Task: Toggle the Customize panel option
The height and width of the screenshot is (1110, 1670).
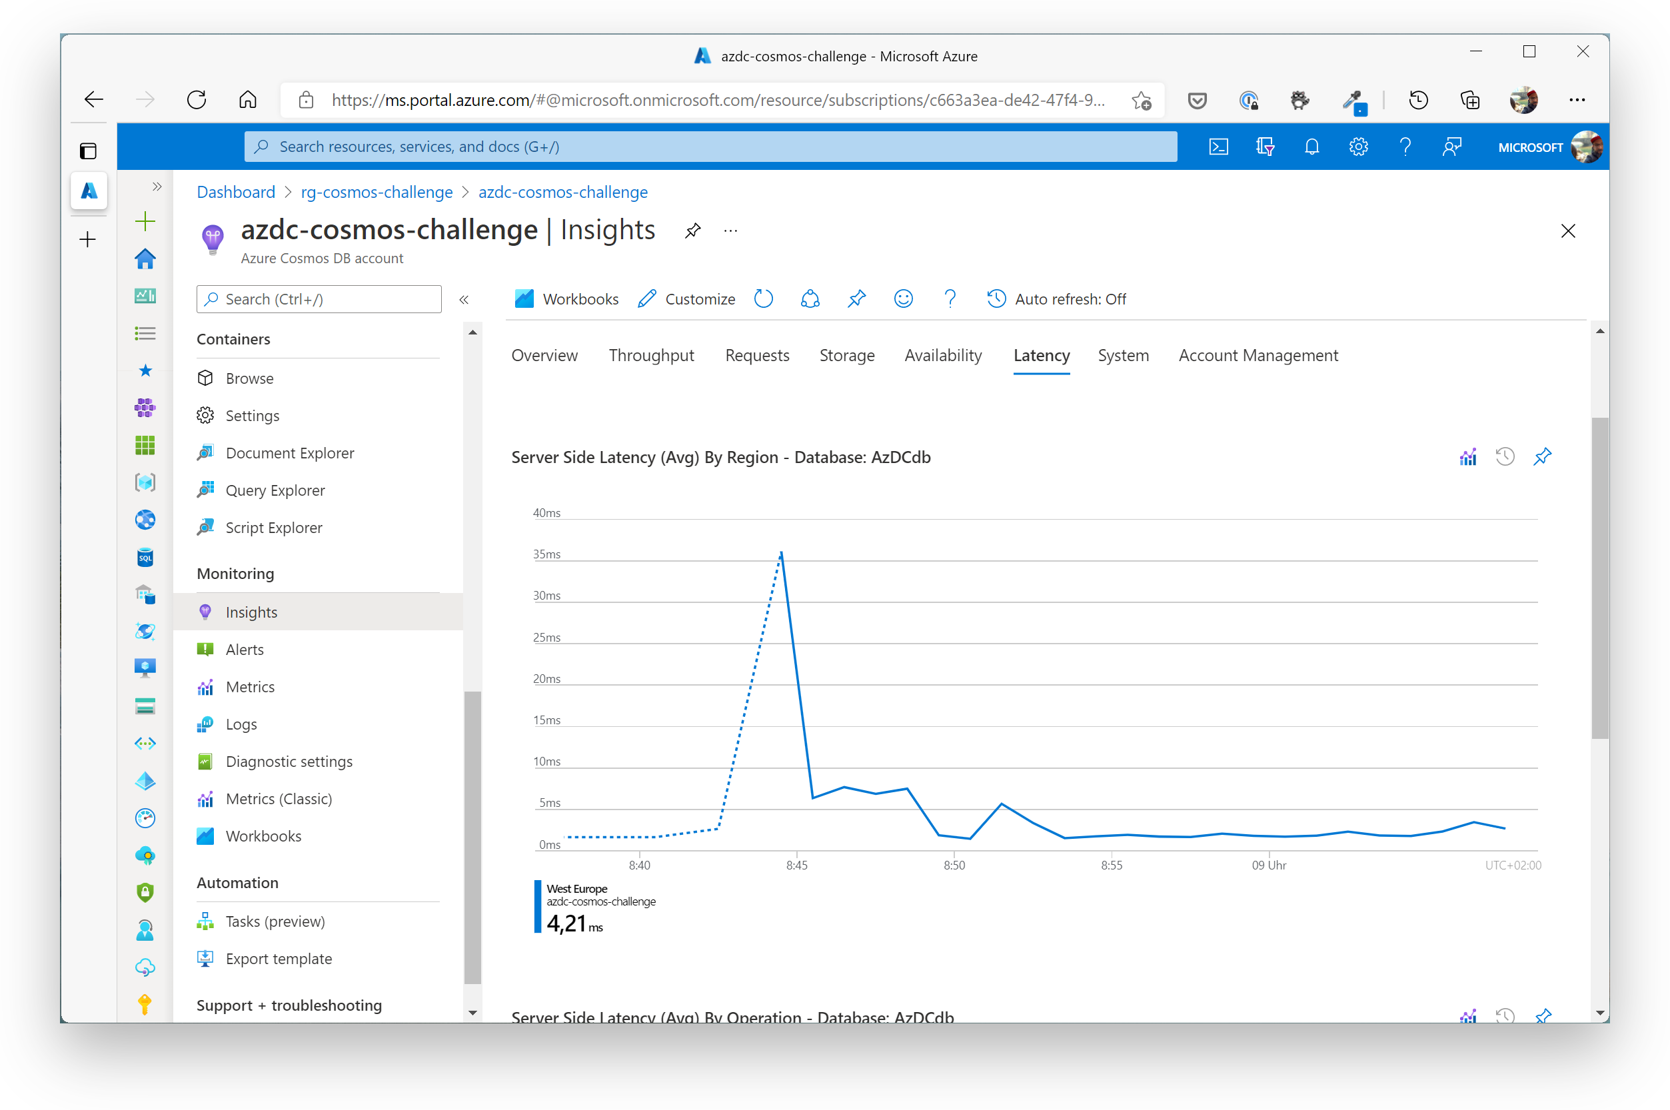Action: click(688, 298)
